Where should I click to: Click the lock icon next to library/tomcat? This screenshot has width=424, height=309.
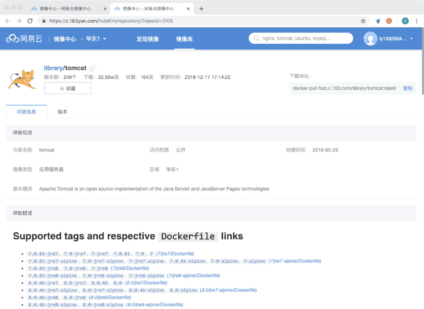coord(92,68)
